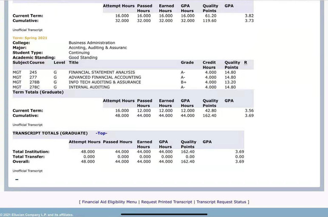Image resolution: width=328 pixels, height=217 pixels.
Task: Click the -Top- link
Action: coord(102,133)
